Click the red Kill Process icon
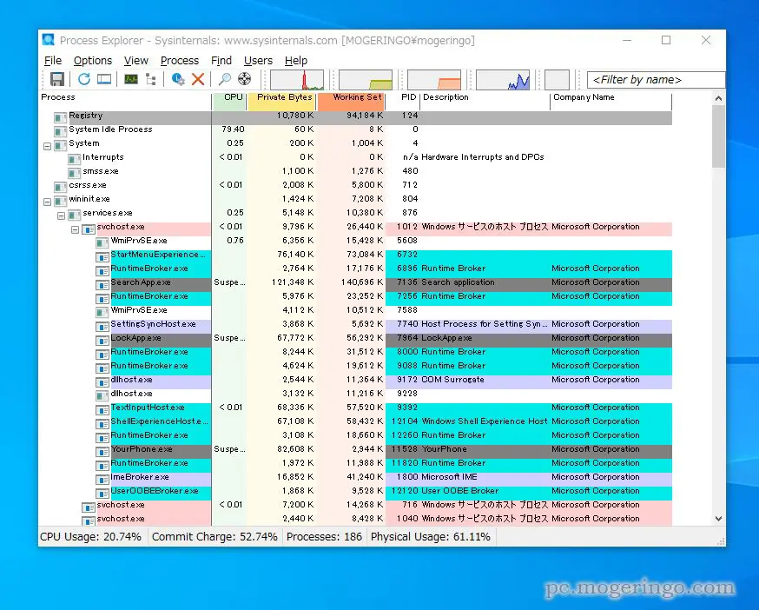 (198, 79)
